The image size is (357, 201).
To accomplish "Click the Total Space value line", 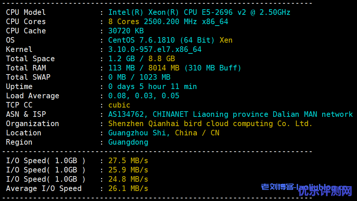I will (x=141, y=59).
